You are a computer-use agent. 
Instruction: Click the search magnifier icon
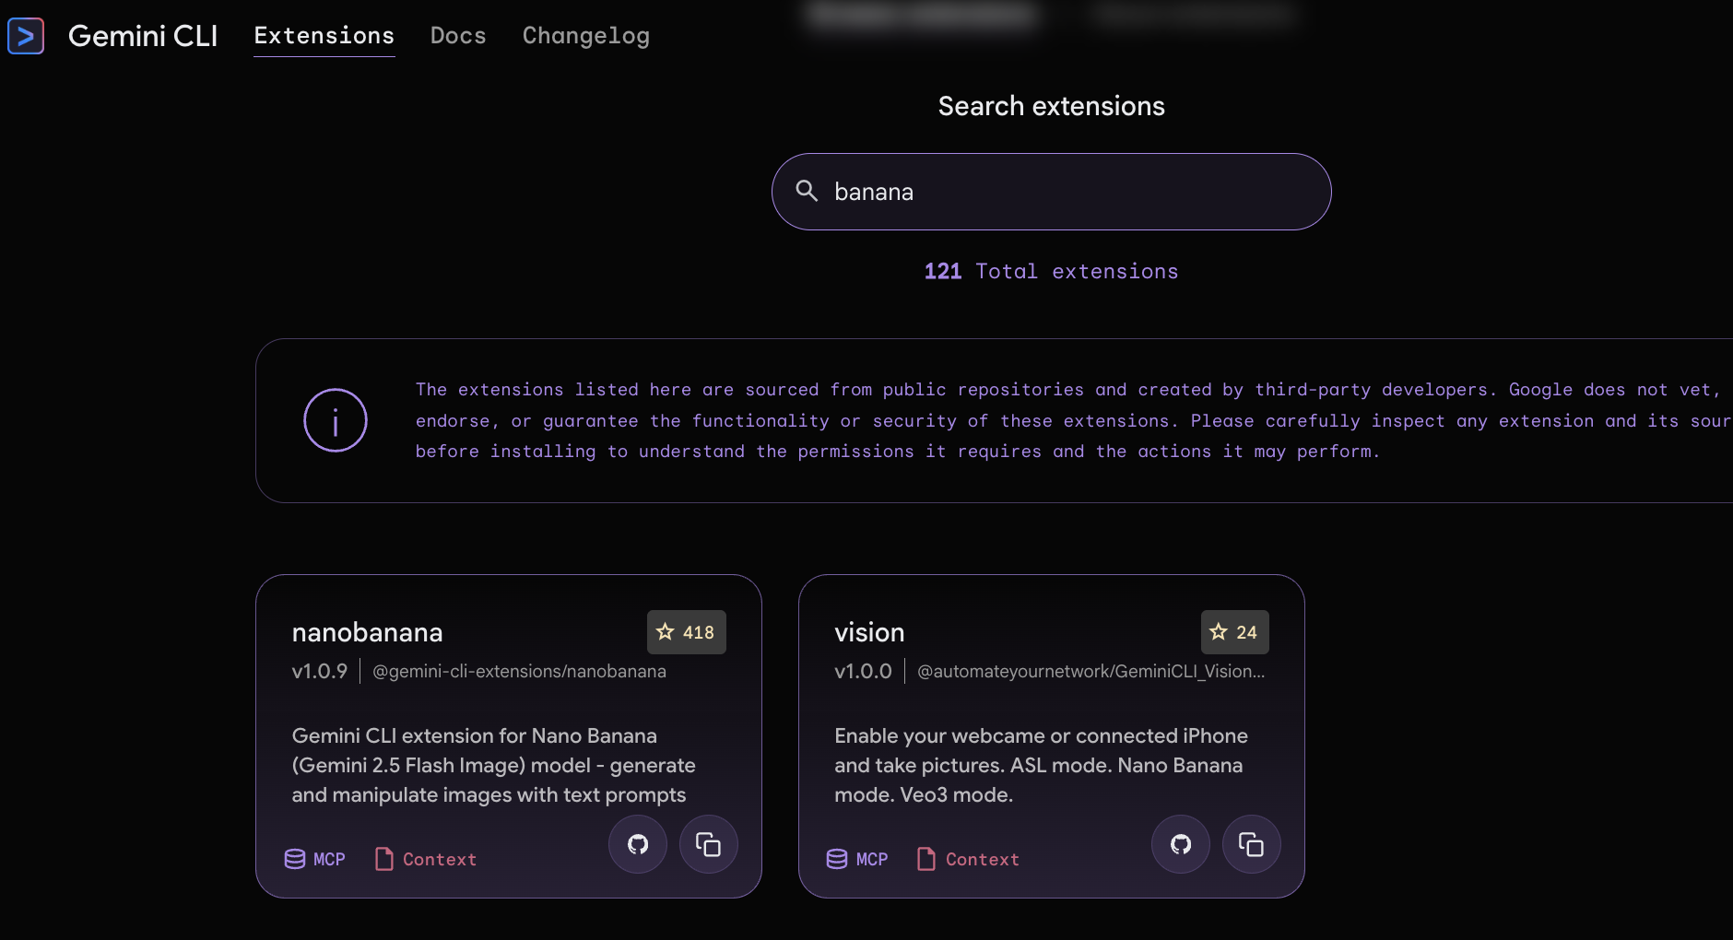click(807, 191)
